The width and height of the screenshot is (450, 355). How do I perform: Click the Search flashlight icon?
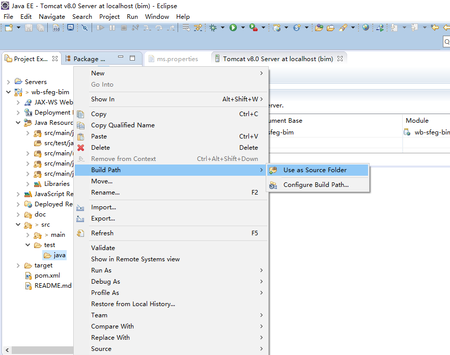(343, 28)
